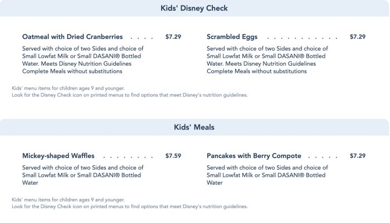The height and width of the screenshot is (223, 390).
Task: Click Disney Check icon note at page bottom
Action: click(129, 206)
